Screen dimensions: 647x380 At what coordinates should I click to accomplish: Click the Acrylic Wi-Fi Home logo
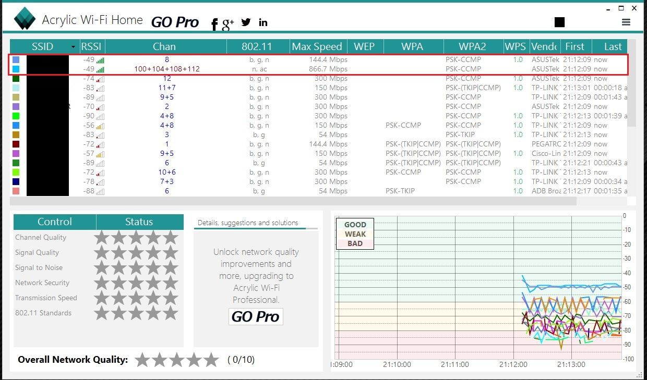click(25, 19)
